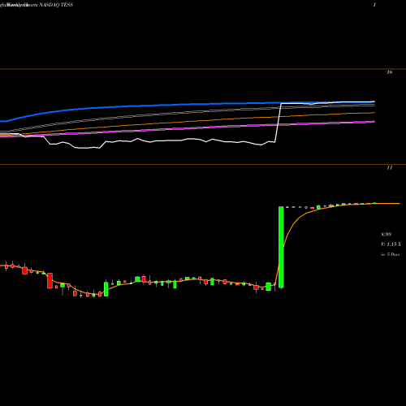
Task: Click the axis value 16
Action: point(390,72)
